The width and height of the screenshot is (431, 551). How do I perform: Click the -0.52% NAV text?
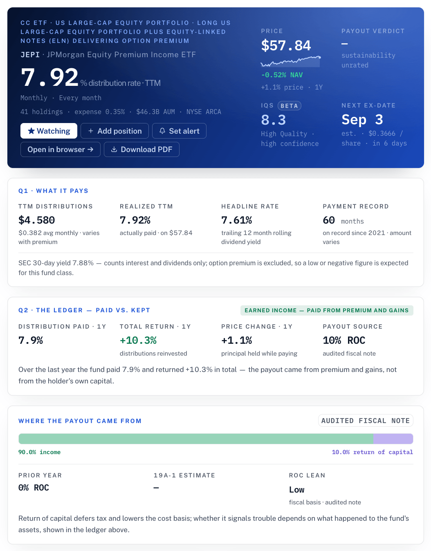click(282, 75)
